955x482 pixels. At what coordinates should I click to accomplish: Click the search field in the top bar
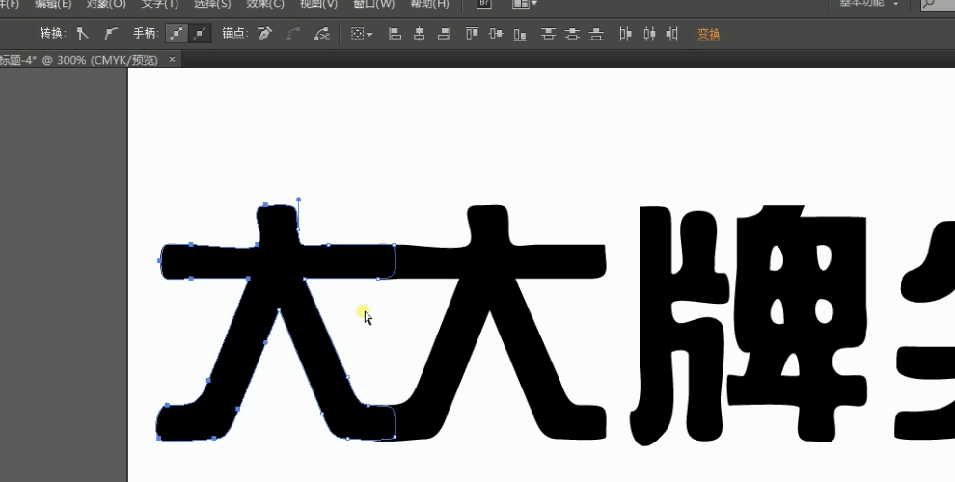tap(938, 4)
